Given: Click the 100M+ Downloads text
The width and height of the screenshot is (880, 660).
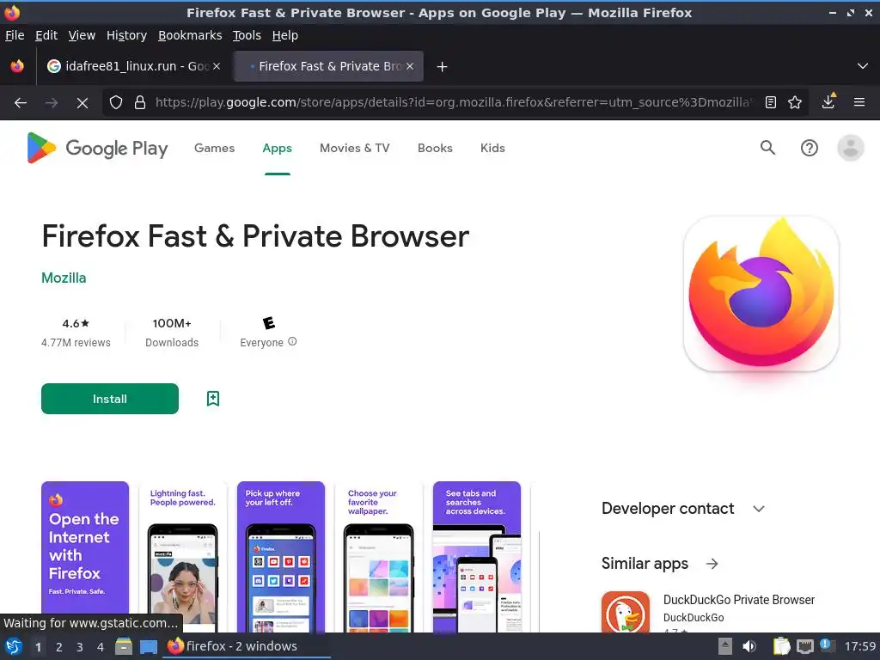Looking at the screenshot, I should point(172,333).
